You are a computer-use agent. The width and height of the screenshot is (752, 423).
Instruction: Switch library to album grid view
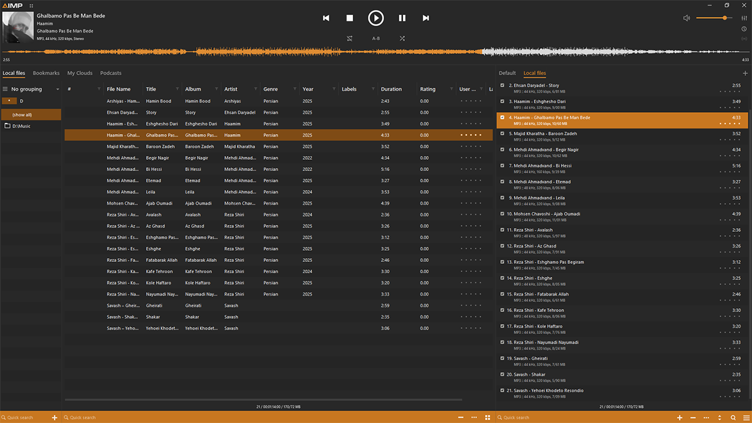click(488, 417)
